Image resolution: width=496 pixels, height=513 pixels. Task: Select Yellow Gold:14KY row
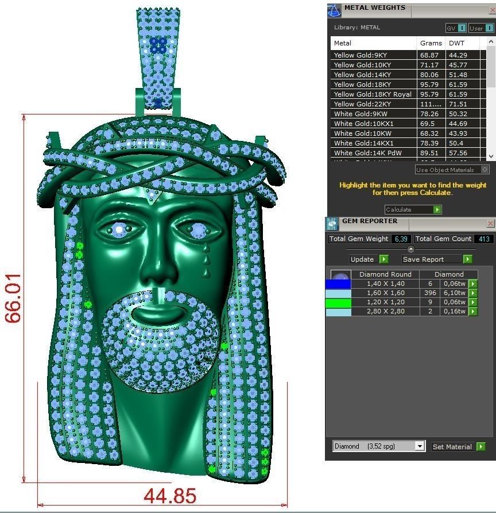(x=408, y=75)
